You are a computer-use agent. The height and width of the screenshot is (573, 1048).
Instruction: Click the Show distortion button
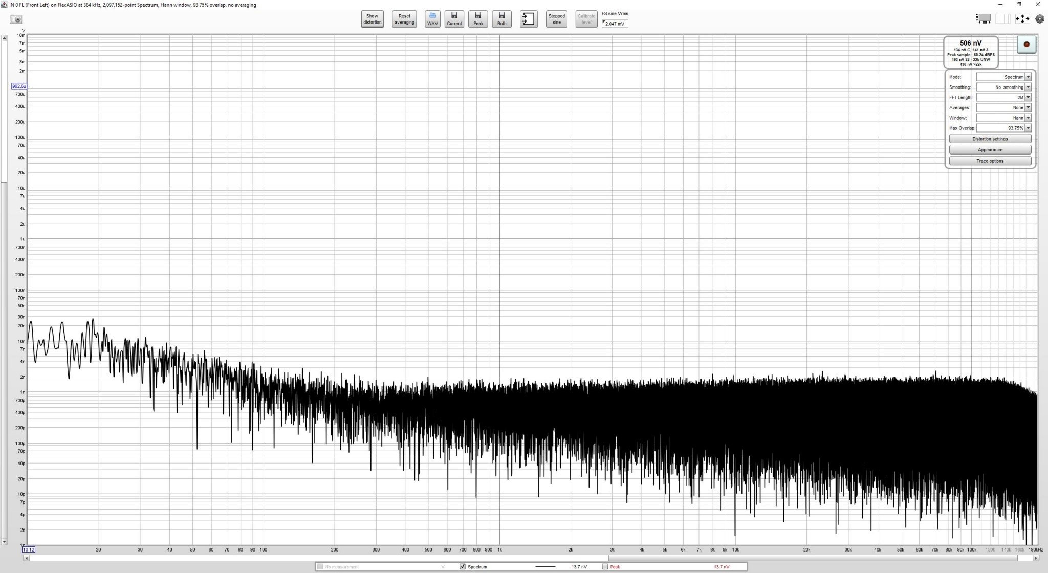pos(372,19)
